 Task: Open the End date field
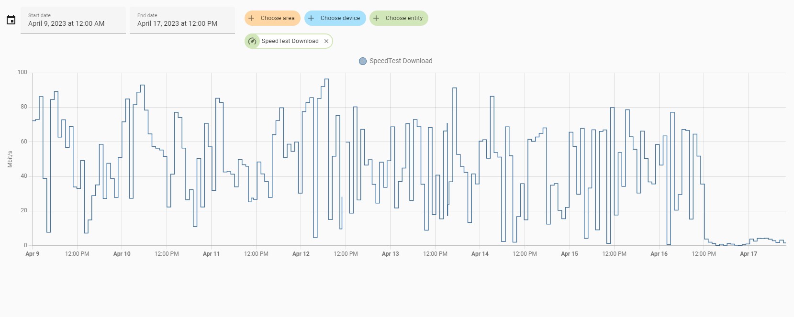(182, 20)
